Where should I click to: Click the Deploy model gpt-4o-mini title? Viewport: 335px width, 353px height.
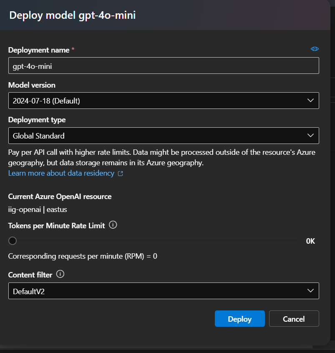(73, 15)
